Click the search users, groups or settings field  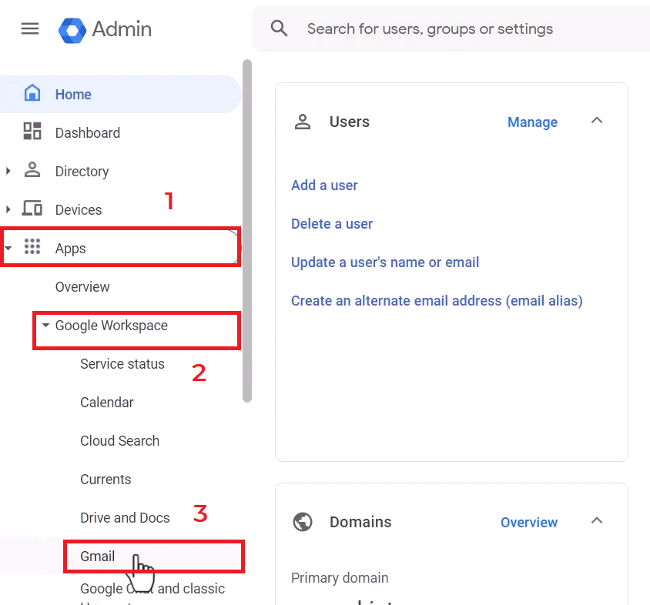point(462,29)
